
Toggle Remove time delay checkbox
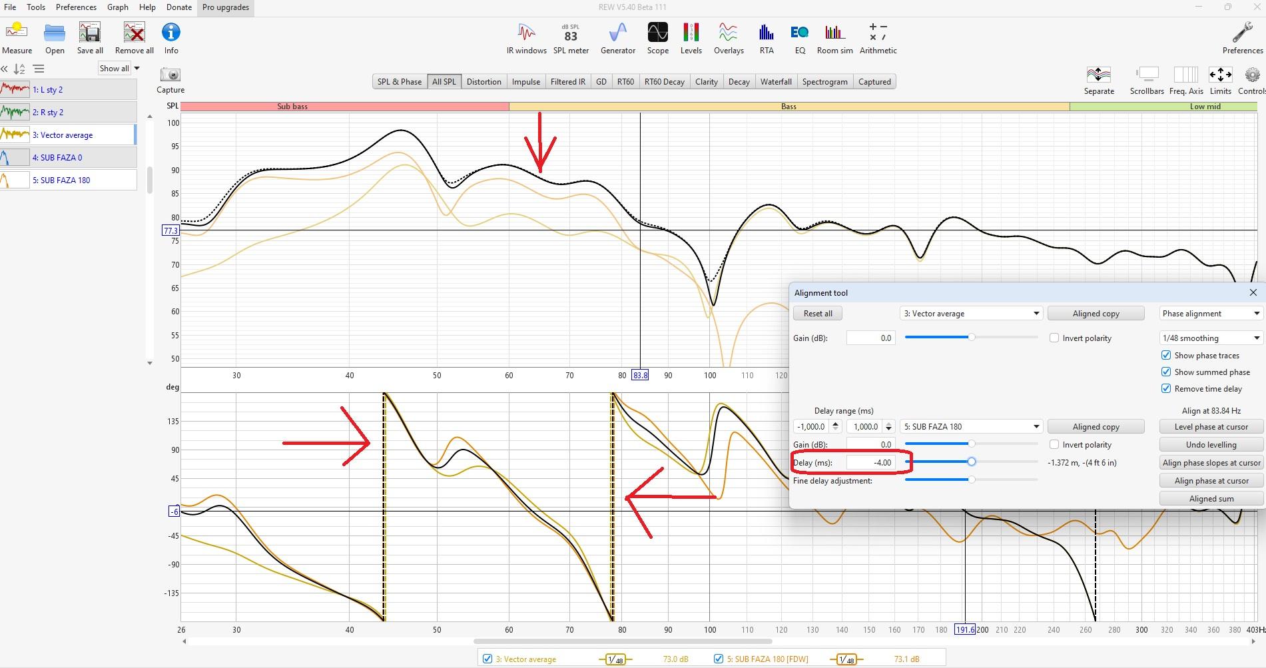point(1166,389)
